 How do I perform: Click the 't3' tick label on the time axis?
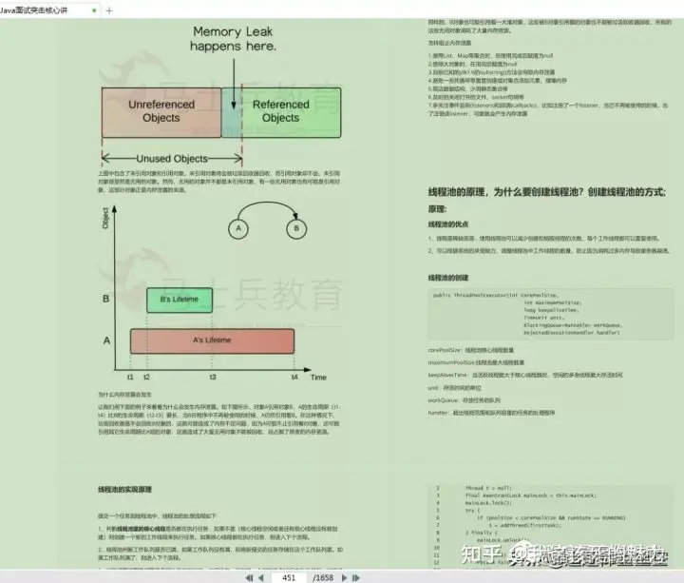click(x=213, y=377)
